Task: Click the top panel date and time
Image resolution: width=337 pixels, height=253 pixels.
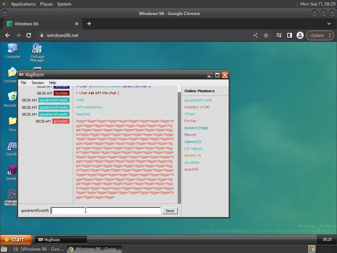Action: click(318, 4)
